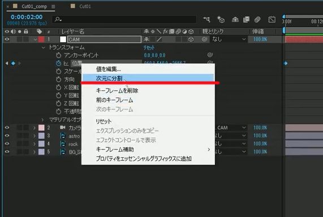
Task: Open layer 2 parent CAM dropdown
Action: 231,128
